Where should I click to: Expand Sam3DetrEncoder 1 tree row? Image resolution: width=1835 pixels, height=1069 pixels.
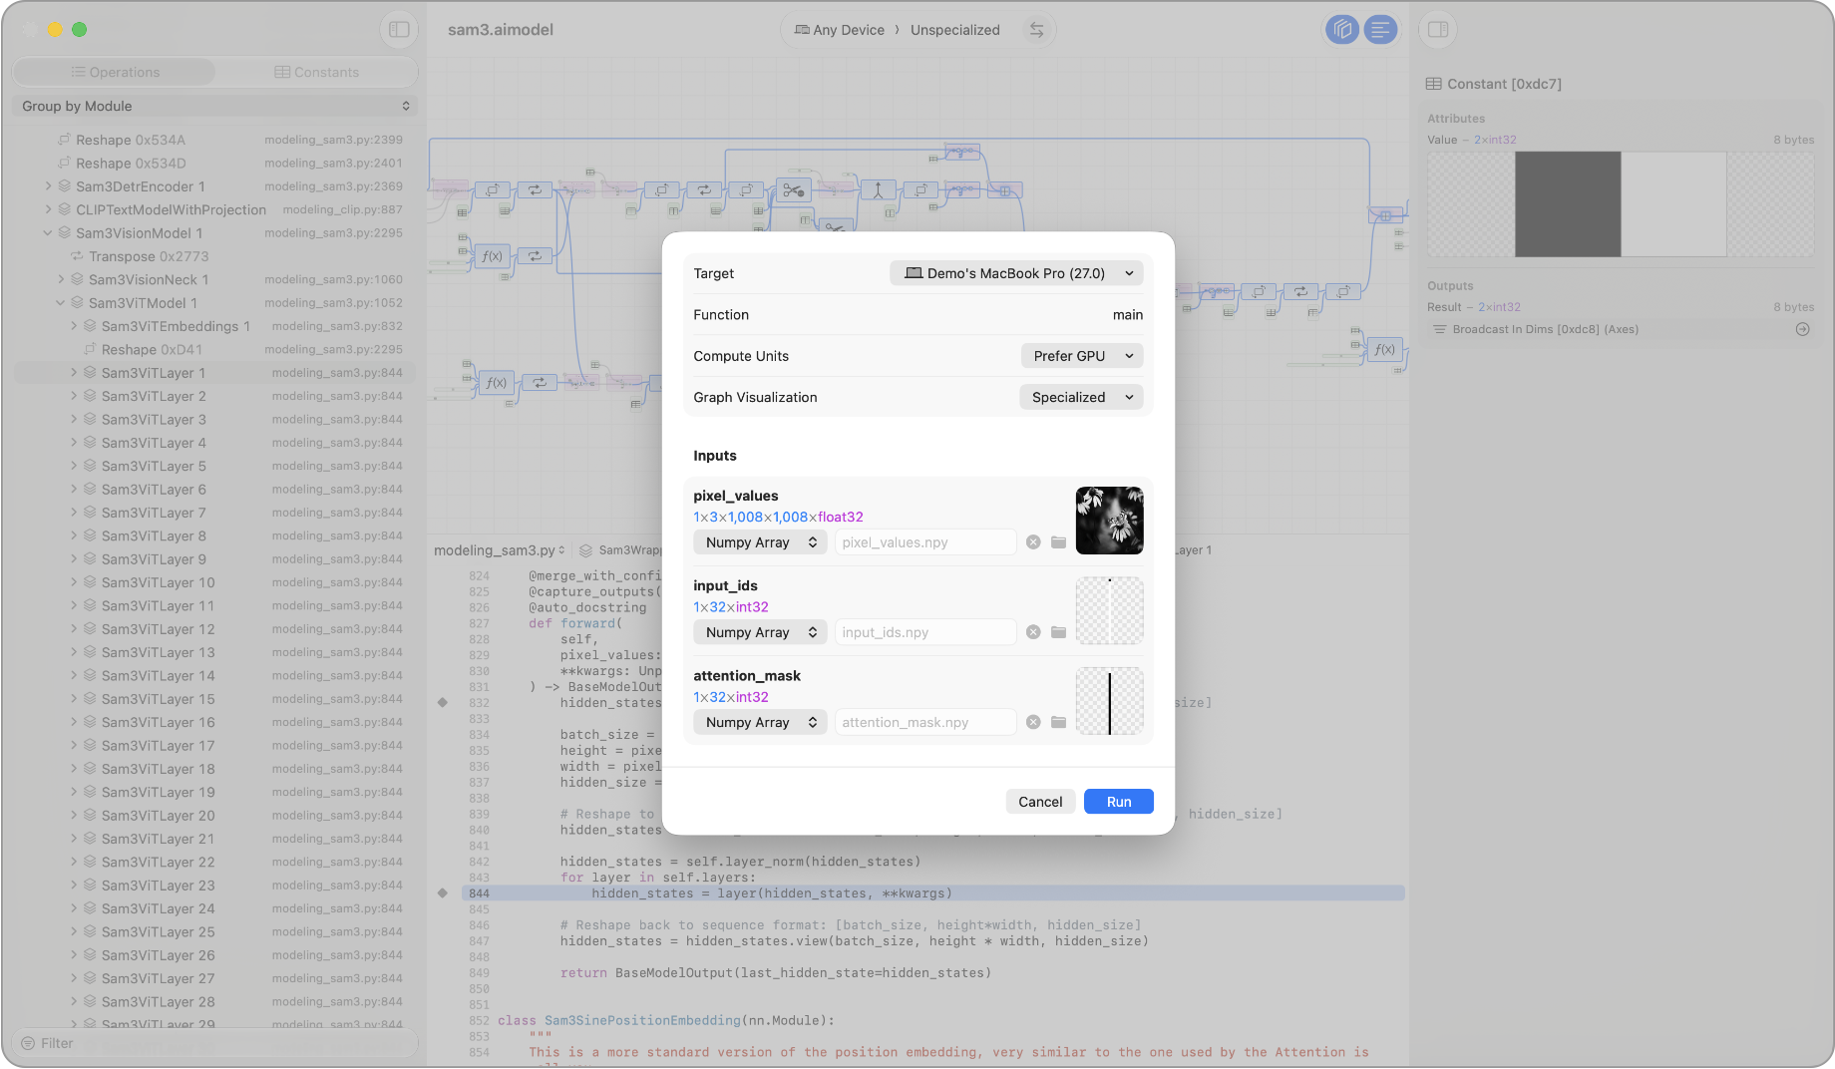(48, 186)
